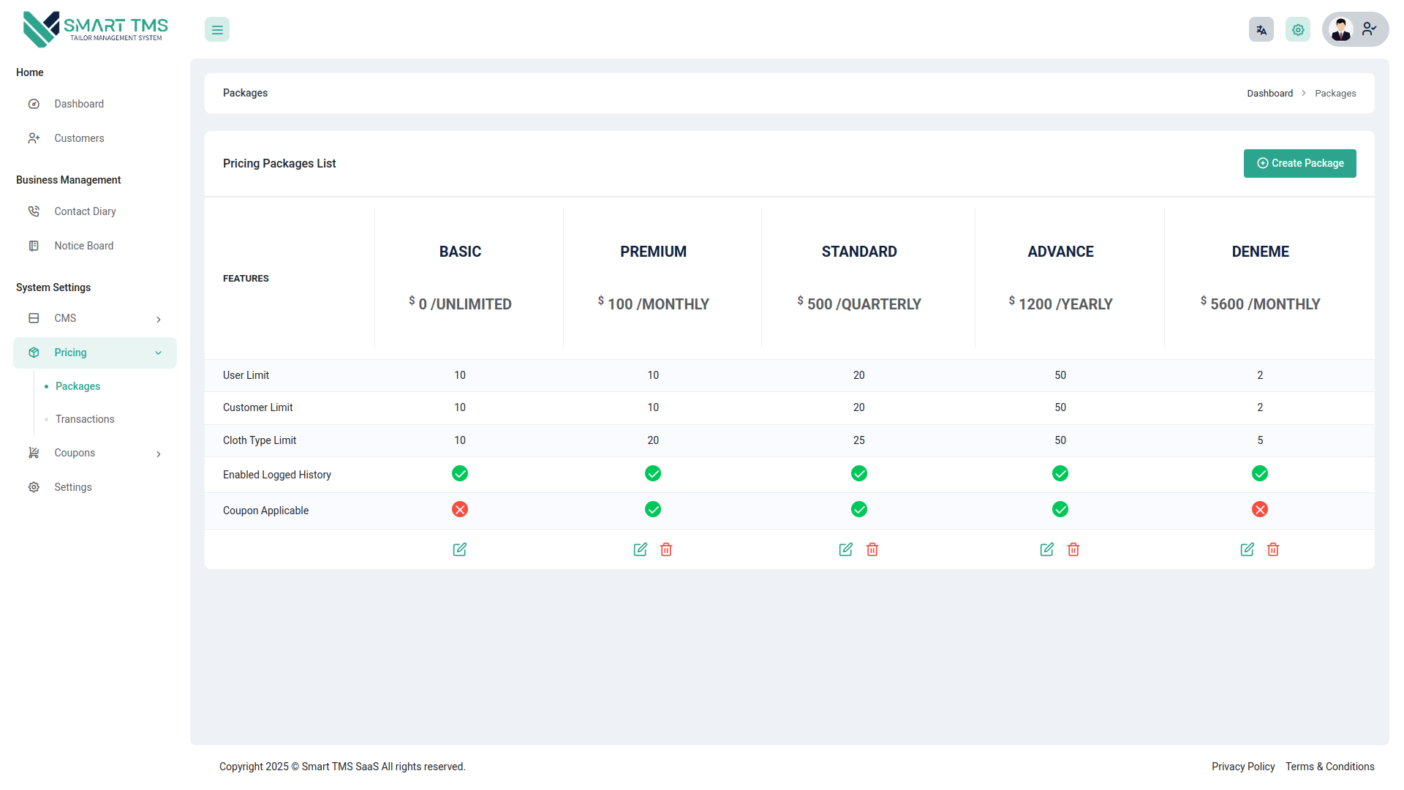Viewport: 1404px width, 790px height.
Task: Click the settings gear in the top bar
Action: click(1298, 29)
